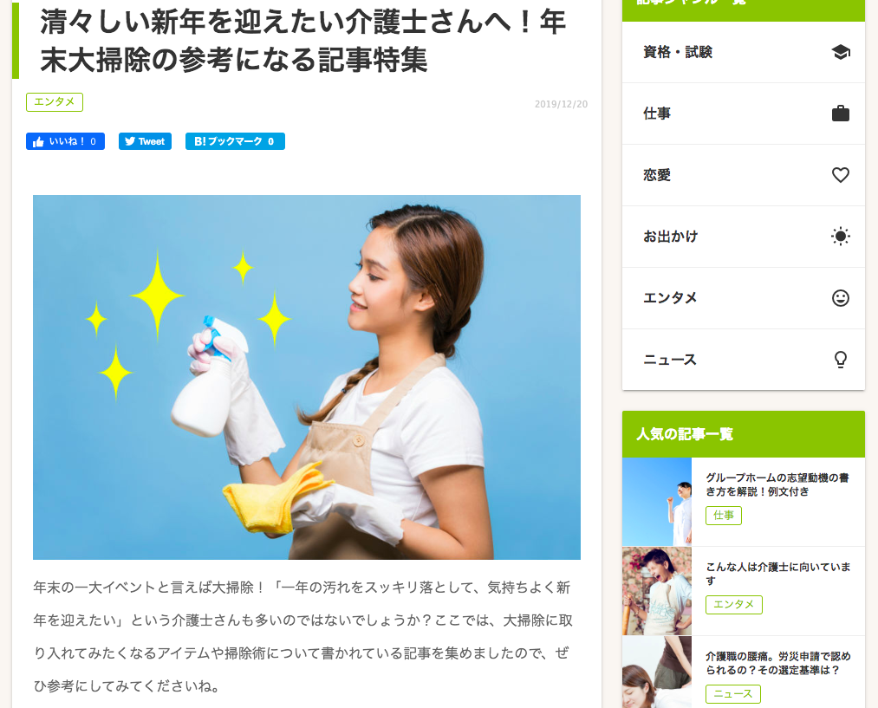
Task: Share the article via the Tweet button
Action: point(145,141)
